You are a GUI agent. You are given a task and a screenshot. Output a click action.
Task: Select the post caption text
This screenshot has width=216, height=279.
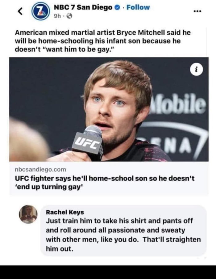pyautogui.click(x=108, y=40)
